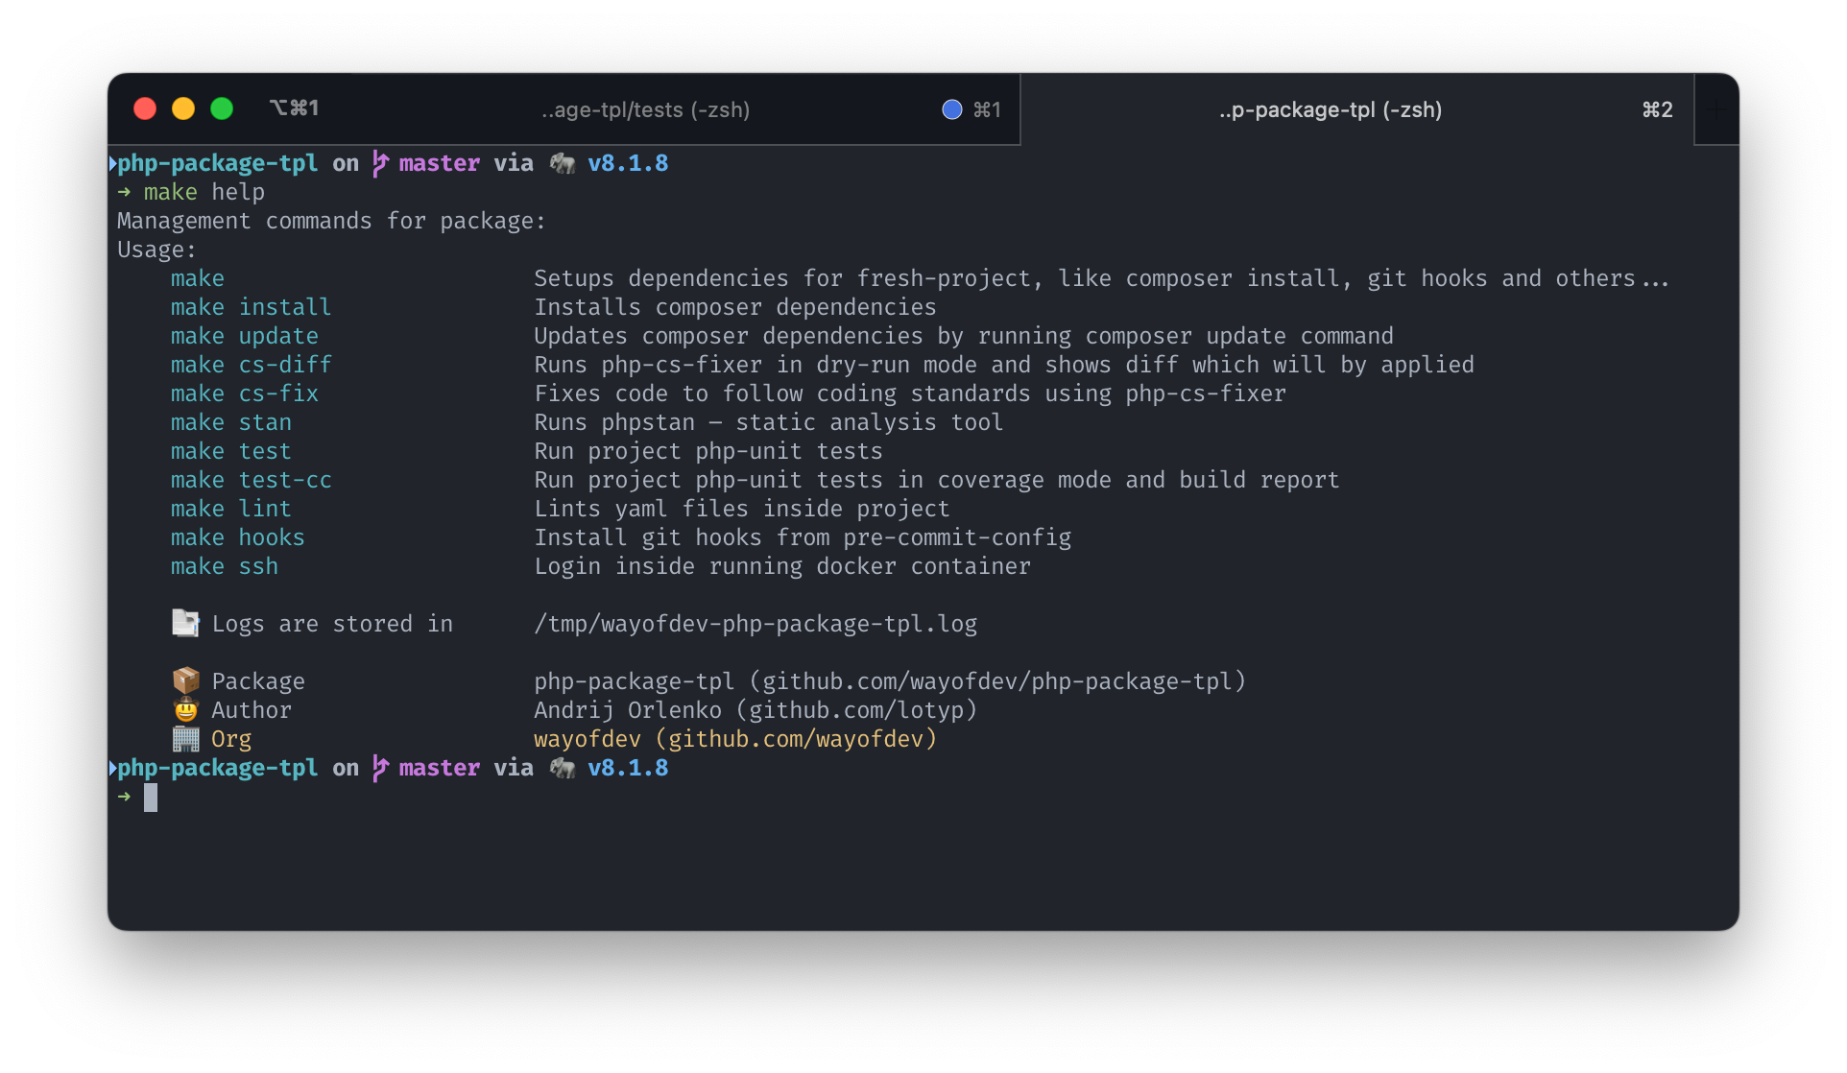Image resolution: width=1847 pixels, height=1073 pixels.
Task: Click the green zoom window button
Action: tap(222, 108)
